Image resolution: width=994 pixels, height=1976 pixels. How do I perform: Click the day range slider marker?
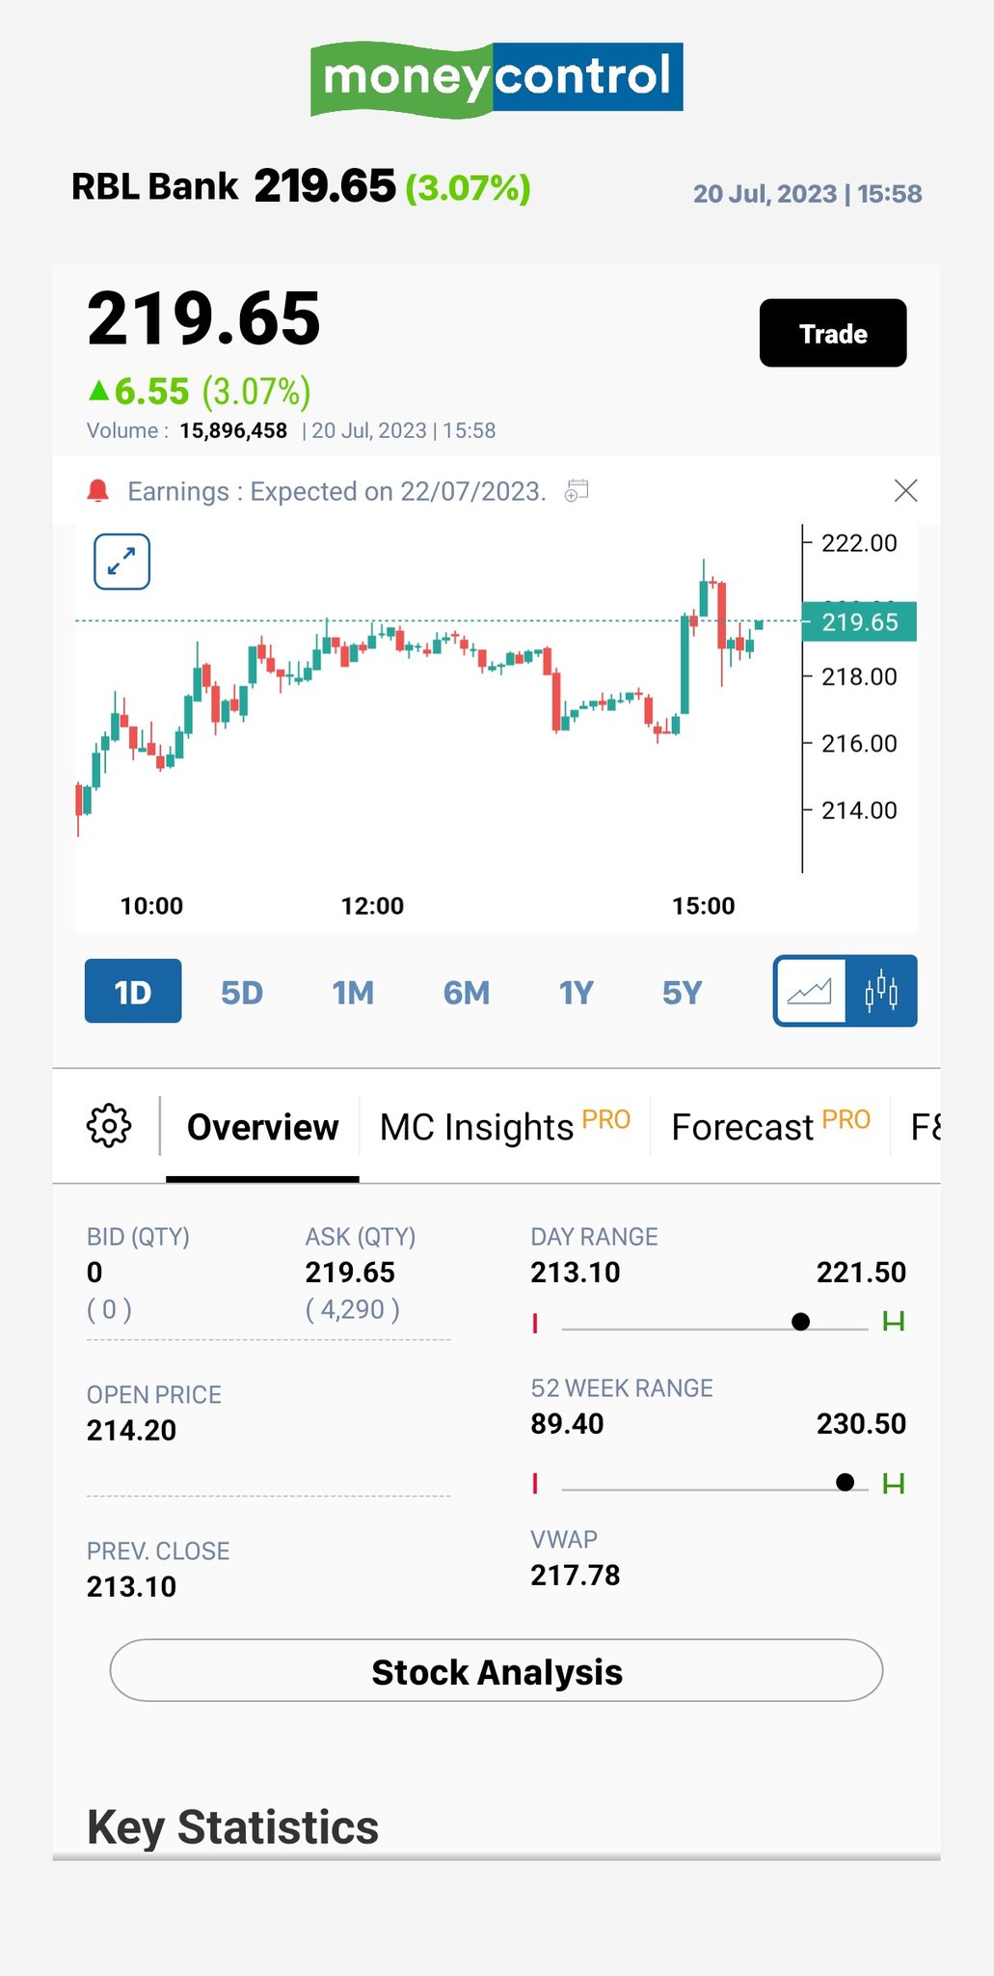click(800, 1322)
